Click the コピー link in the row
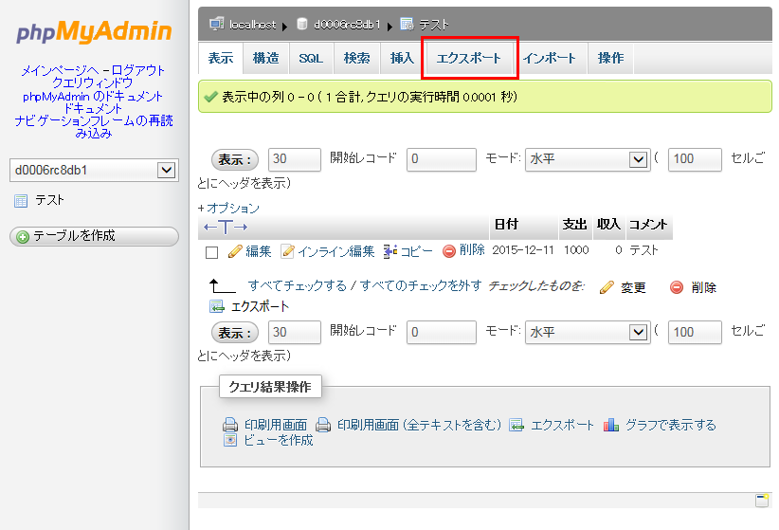Image resolution: width=779 pixels, height=530 pixels. (416, 251)
